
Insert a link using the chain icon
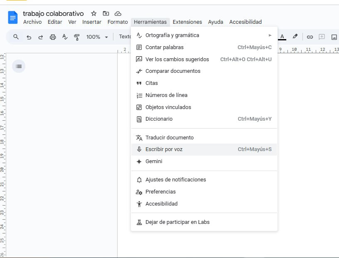coord(310,37)
